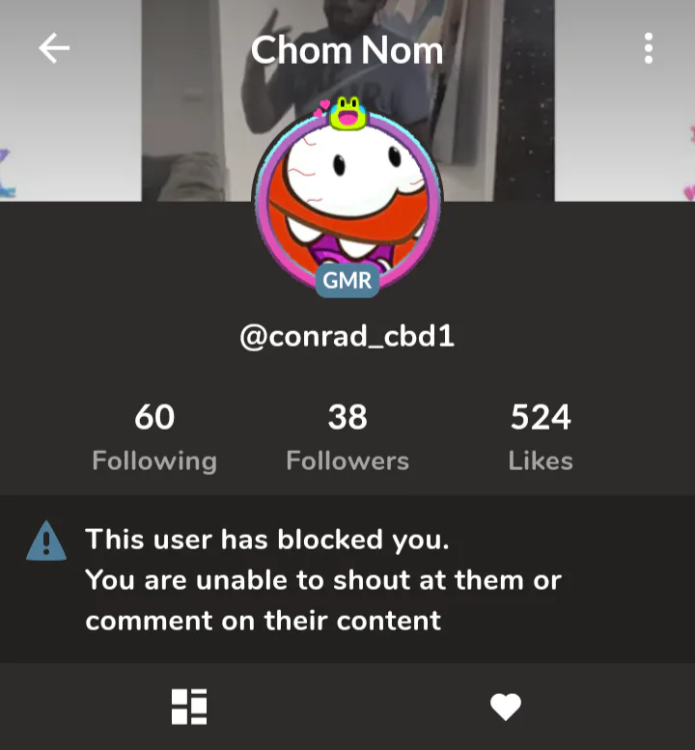Tap the back arrow icon
The width and height of the screenshot is (695, 750).
54,48
